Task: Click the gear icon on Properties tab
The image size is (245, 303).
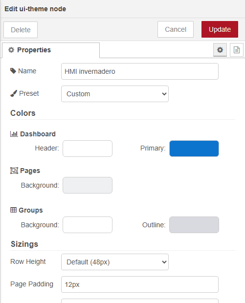Action: (x=11, y=50)
